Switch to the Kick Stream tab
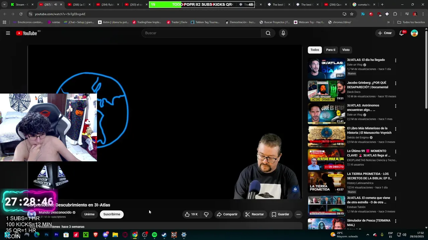The image size is (428, 240). pos(22,5)
